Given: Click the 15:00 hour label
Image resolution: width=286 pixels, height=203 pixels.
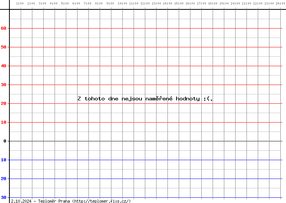Looking at the screenshot, I should point(179,3).
